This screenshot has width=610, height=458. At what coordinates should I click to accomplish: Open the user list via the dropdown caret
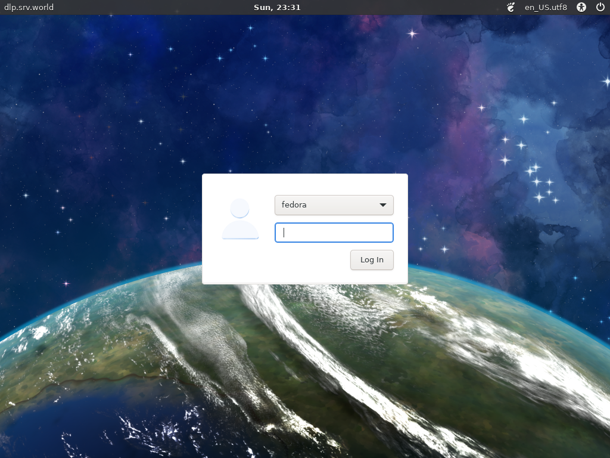384,205
